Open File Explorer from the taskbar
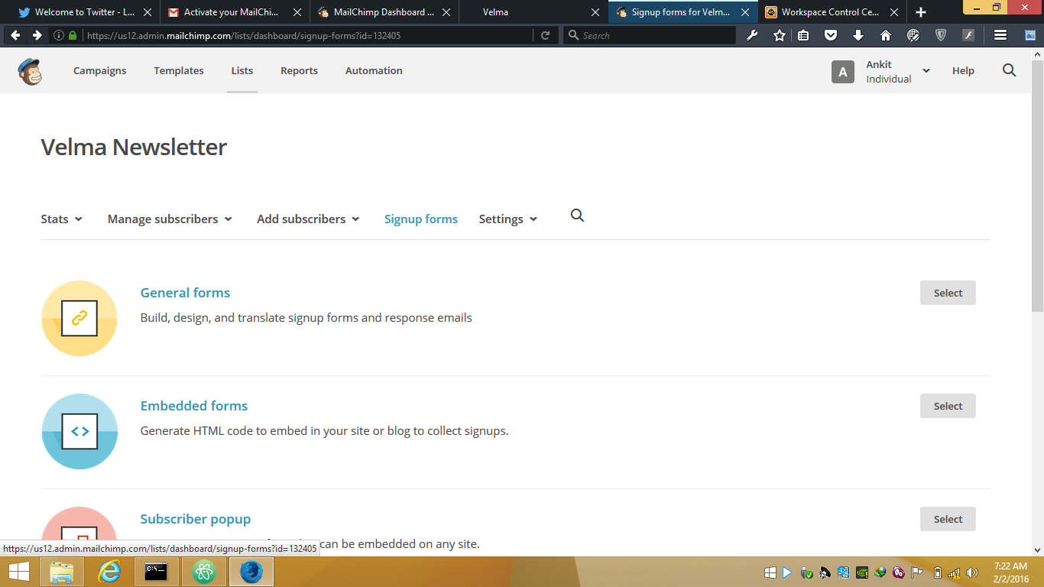This screenshot has height=587, width=1044. click(61, 572)
